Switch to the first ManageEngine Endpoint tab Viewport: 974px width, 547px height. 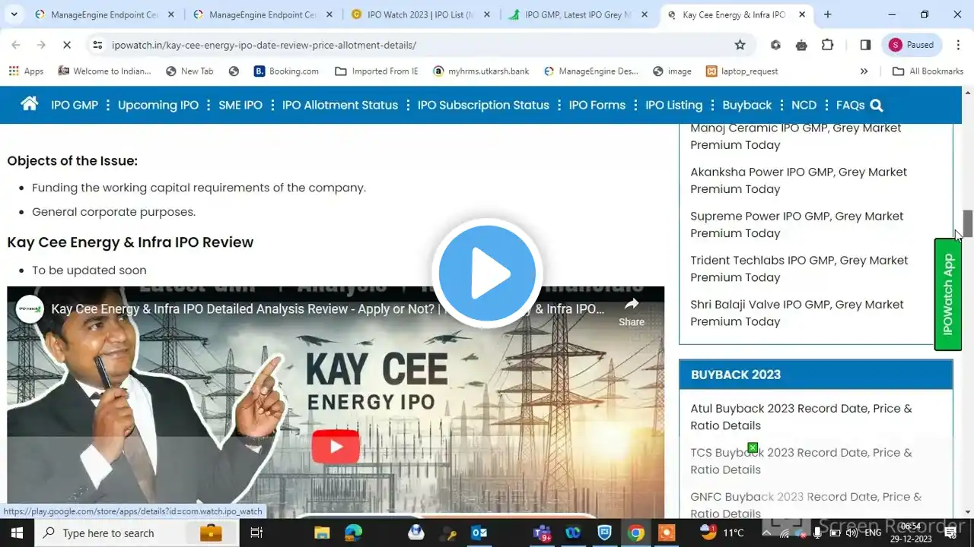click(105, 14)
